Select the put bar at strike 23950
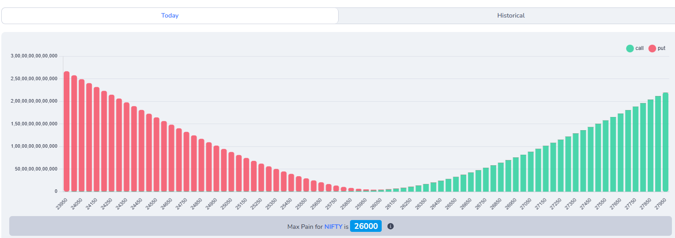 [x=67, y=131]
